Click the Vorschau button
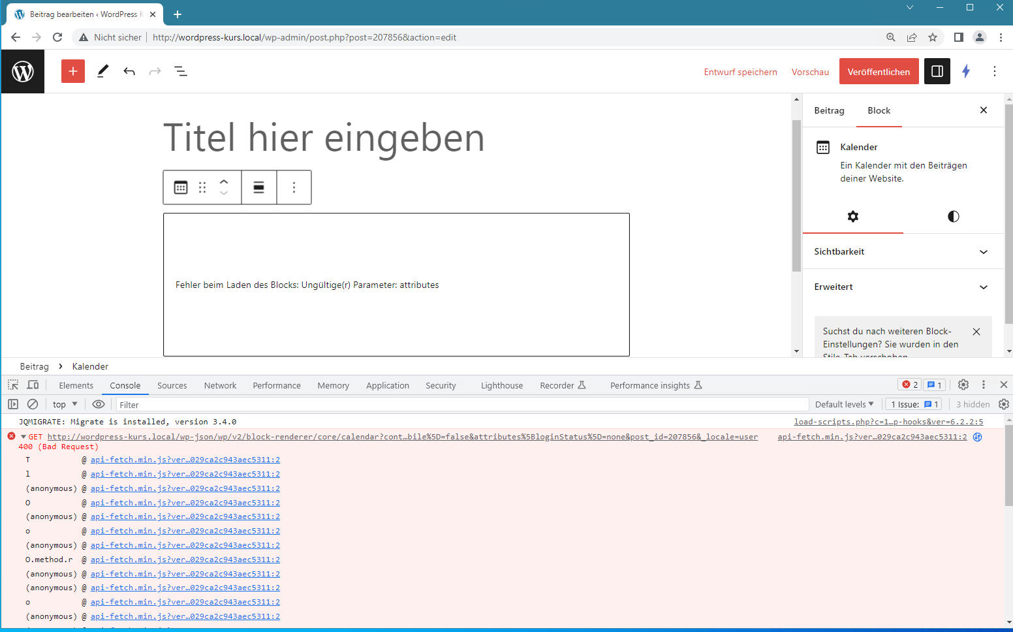 point(810,72)
